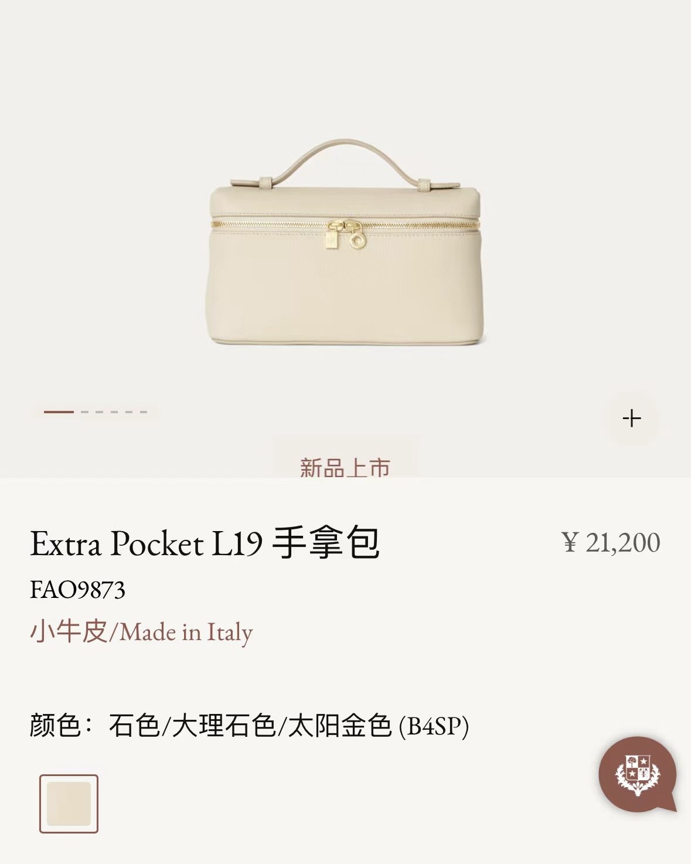Open the crest chat assistant bubble
The width and height of the screenshot is (691, 864).
pos(637,775)
